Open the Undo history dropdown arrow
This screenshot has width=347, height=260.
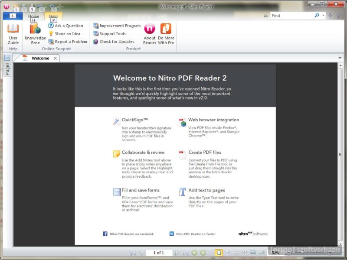(46, 7)
